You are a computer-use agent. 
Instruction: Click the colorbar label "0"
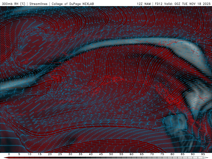click(9, 154)
